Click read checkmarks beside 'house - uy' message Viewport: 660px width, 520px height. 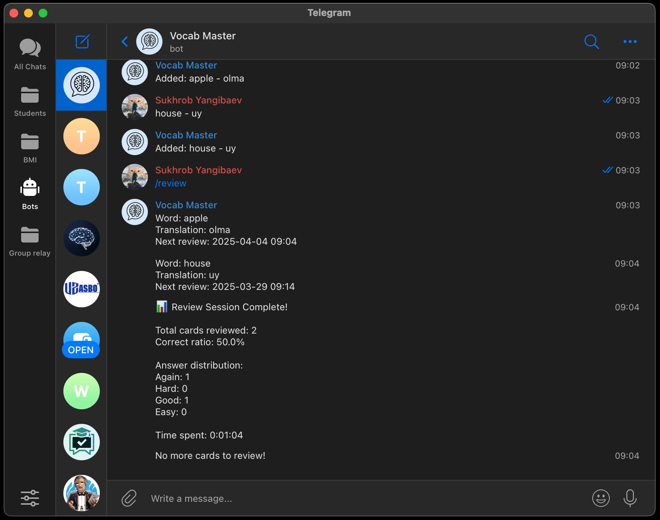(x=608, y=100)
